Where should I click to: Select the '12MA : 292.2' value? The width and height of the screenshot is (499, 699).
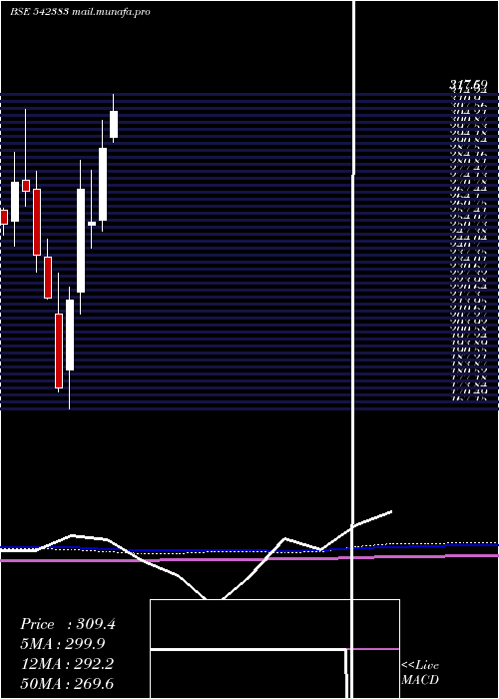67,664
